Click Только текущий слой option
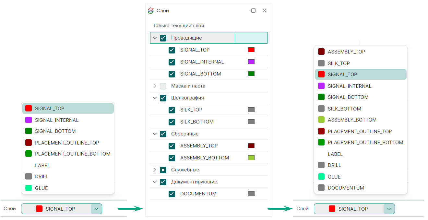The height and width of the screenshot is (220, 428). point(178,26)
